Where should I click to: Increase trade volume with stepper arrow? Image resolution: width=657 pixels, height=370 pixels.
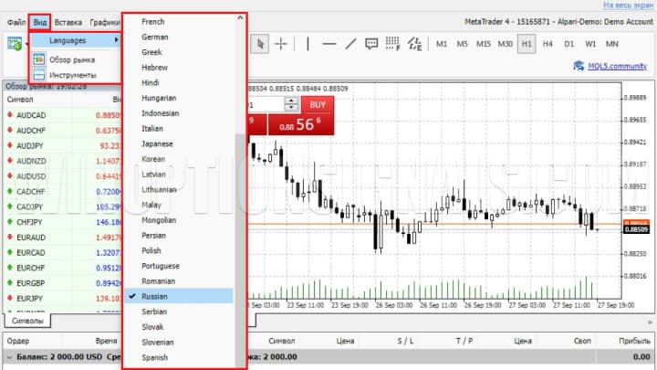point(290,101)
